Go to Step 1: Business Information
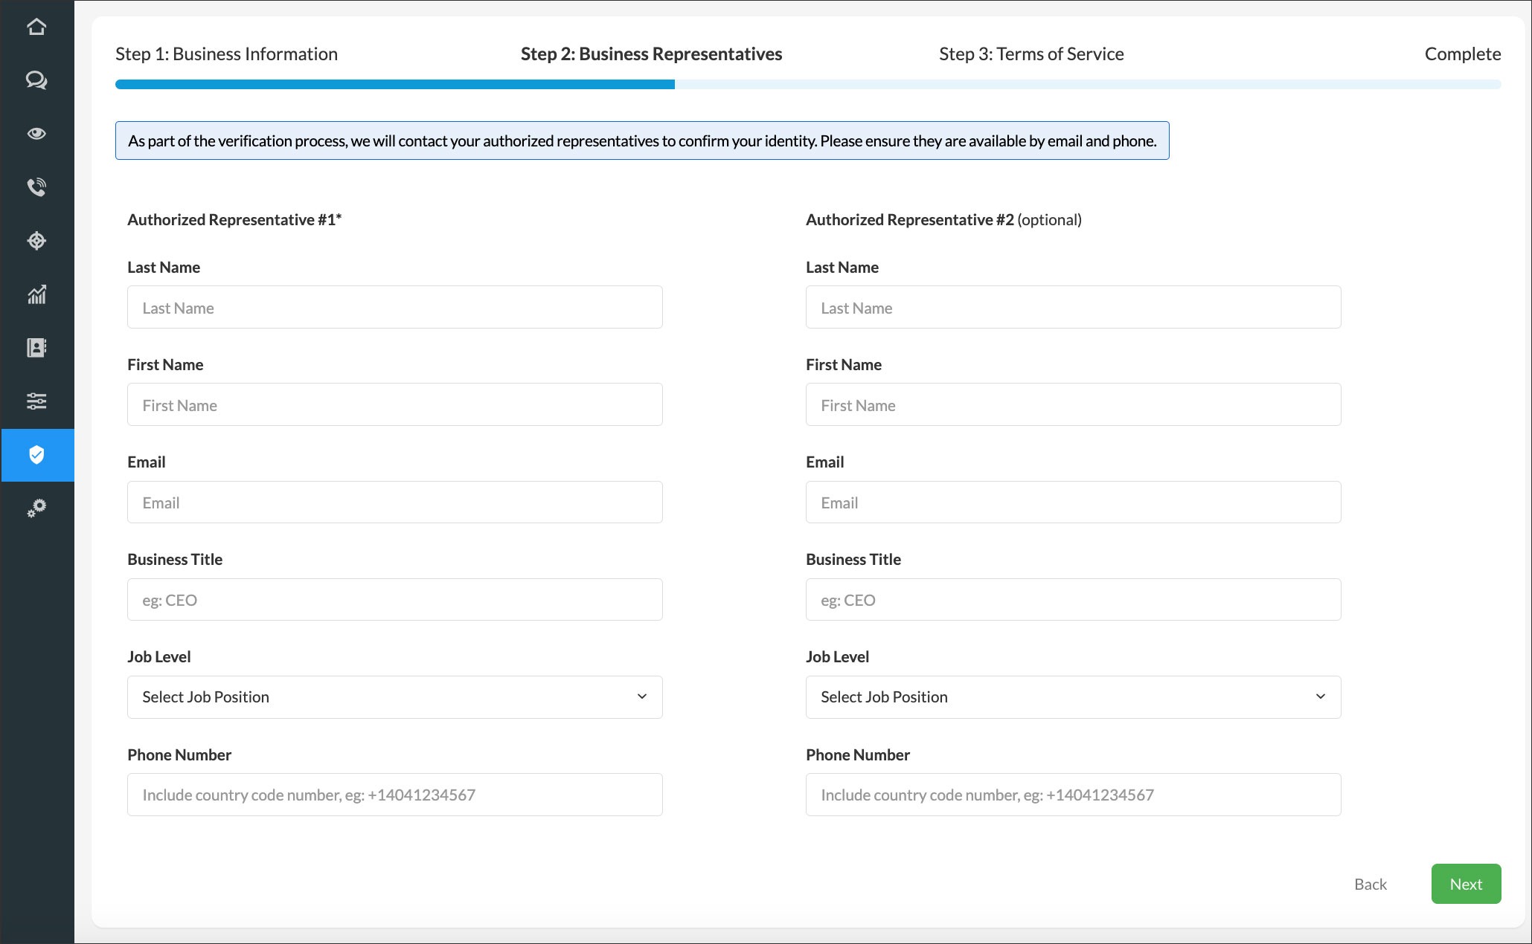The height and width of the screenshot is (944, 1532). click(x=226, y=54)
